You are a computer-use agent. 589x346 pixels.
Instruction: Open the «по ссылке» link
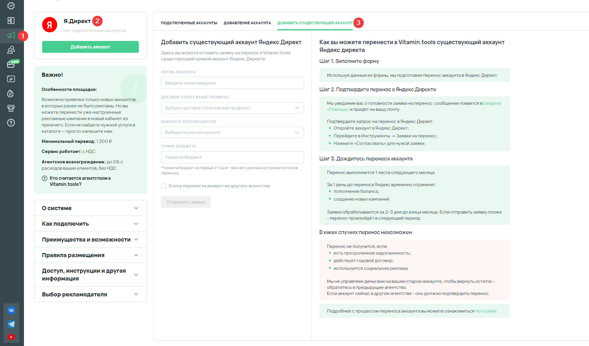(x=486, y=311)
